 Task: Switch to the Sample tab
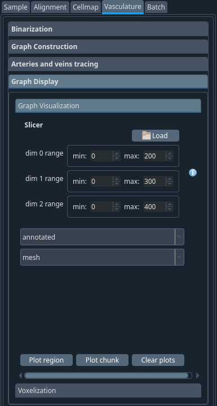pos(16,7)
